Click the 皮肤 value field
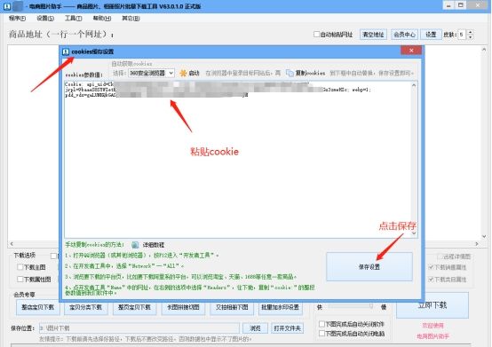This screenshot has width=492, height=347. 462,35
